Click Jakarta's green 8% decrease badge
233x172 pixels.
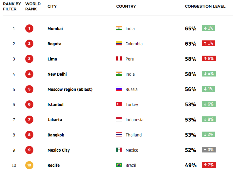209,119
